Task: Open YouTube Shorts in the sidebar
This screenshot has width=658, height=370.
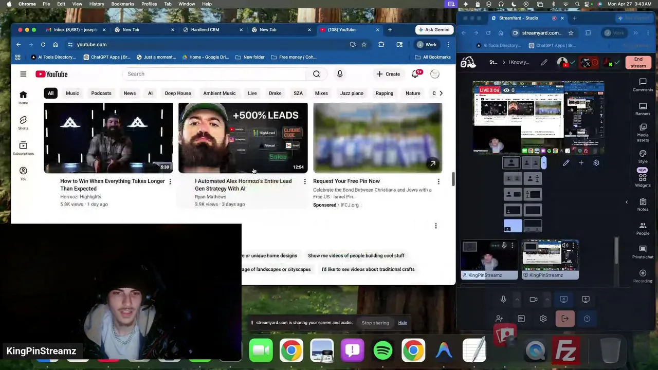Action: point(23,122)
